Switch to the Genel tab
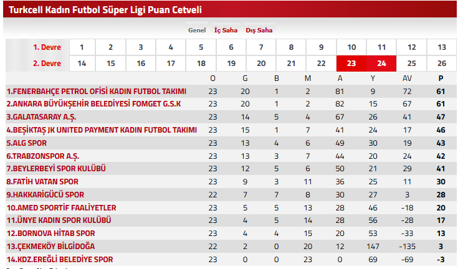The image size is (468, 269). (197, 30)
